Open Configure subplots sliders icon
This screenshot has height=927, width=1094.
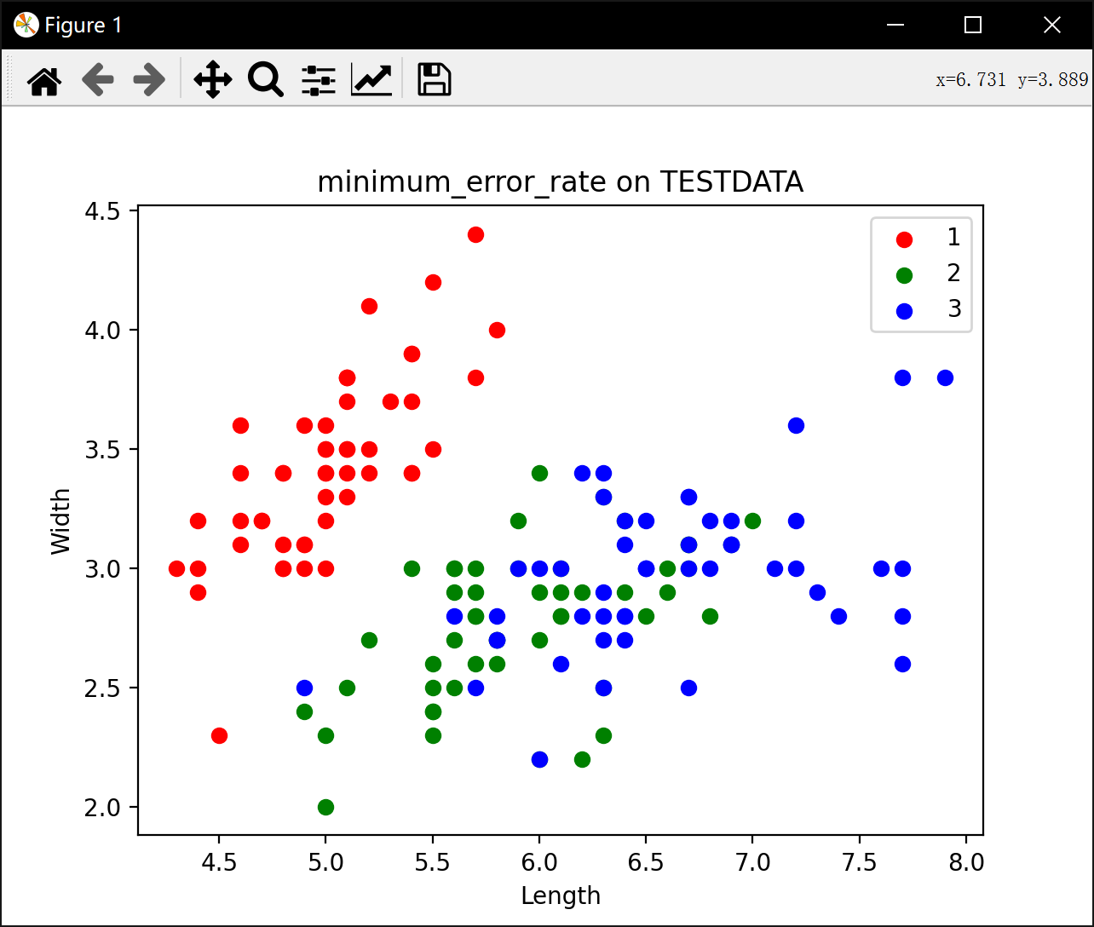pyautogui.click(x=319, y=80)
